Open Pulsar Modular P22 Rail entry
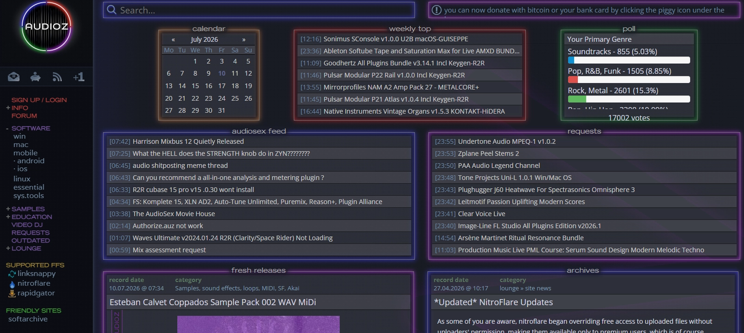The width and height of the screenshot is (744, 333). click(x=394, y=75)
